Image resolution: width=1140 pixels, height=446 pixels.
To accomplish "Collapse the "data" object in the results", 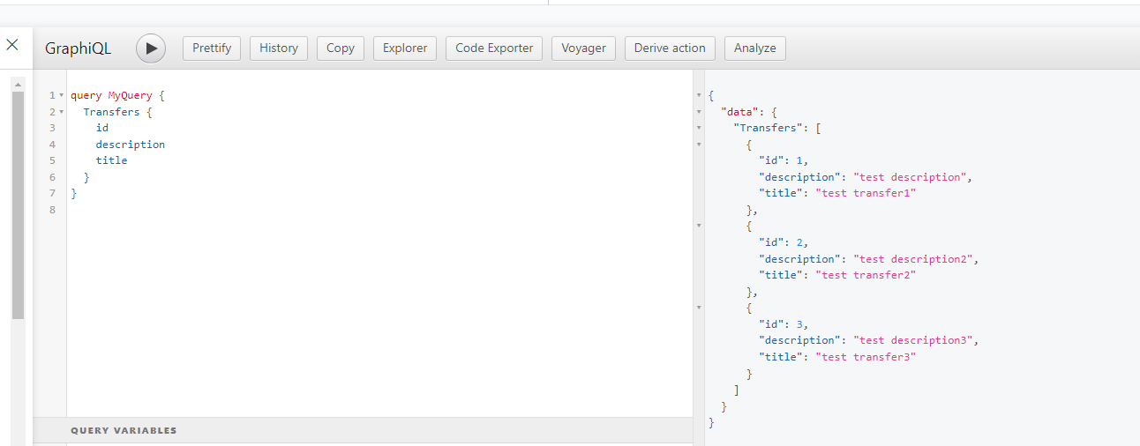I will tap(699, 112).
